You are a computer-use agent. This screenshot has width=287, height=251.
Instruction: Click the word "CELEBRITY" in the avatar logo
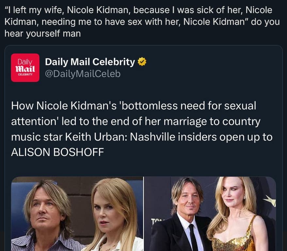(x=25, y=75)
